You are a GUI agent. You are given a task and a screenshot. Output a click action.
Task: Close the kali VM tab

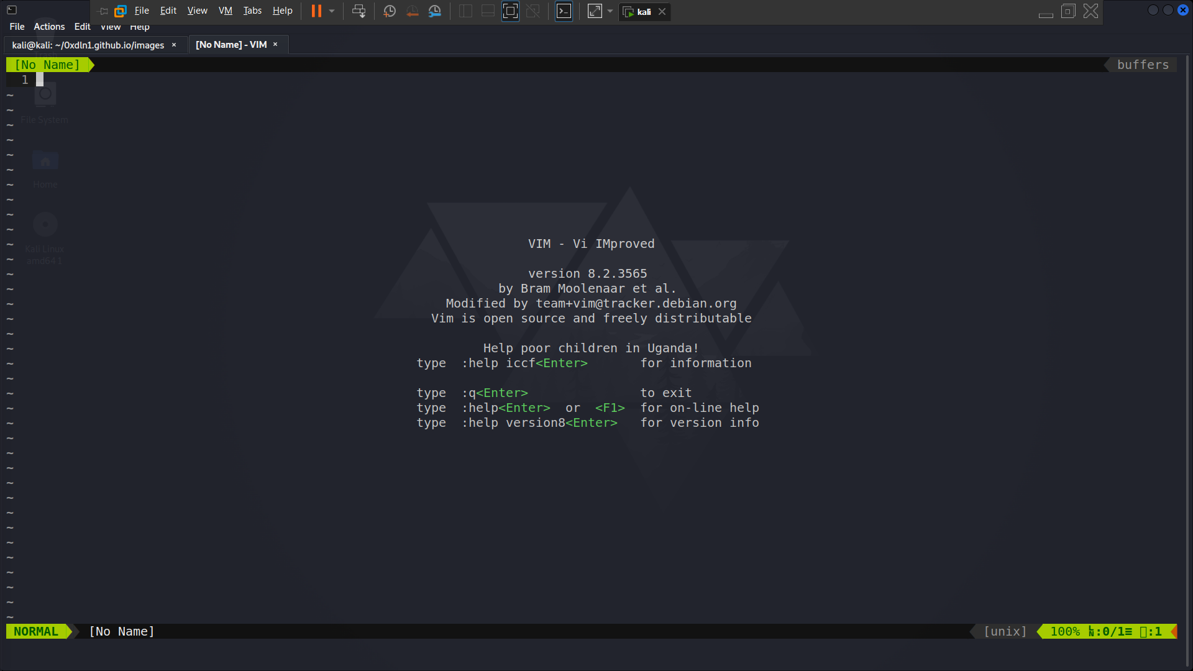[662, 12]
